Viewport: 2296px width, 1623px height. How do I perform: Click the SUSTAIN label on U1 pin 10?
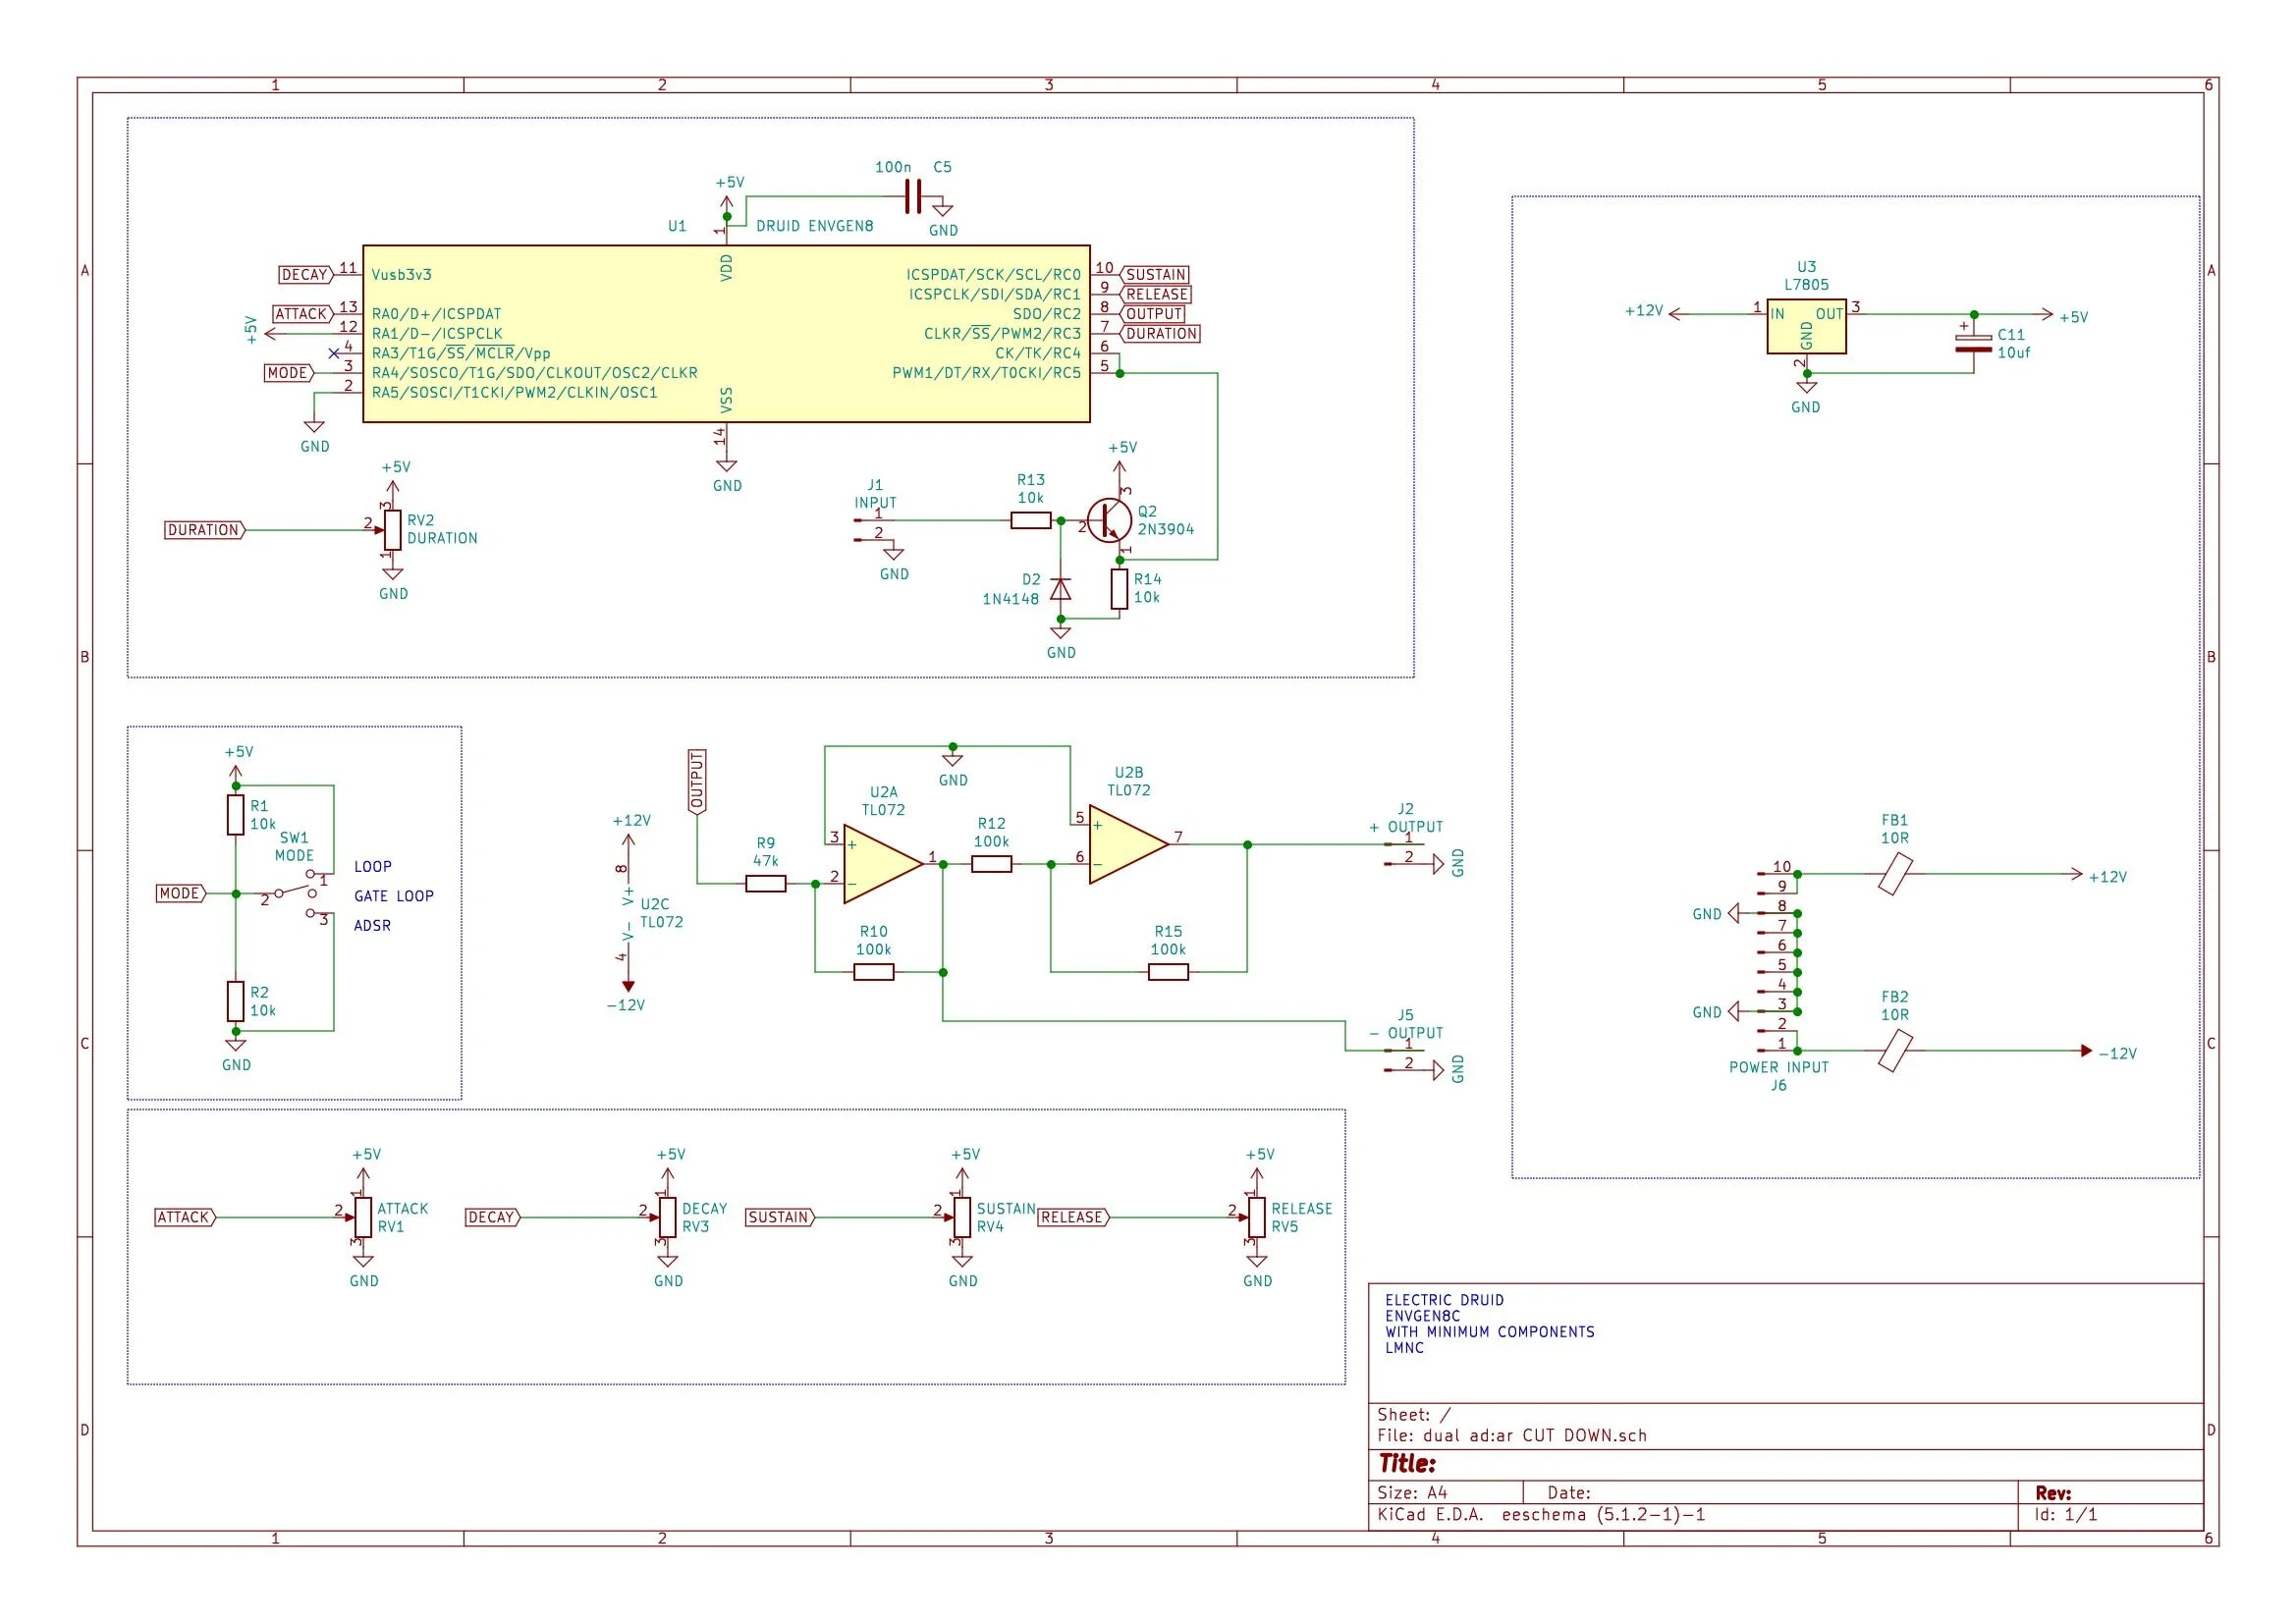pos(1155,275)
